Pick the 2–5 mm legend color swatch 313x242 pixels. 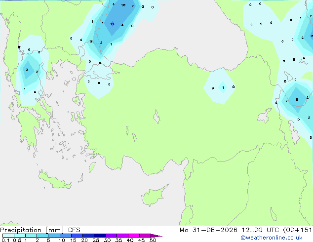point(42,236)
